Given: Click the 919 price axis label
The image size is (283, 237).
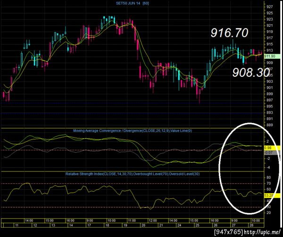Looking at the screenshot, I should coord(270,32).
